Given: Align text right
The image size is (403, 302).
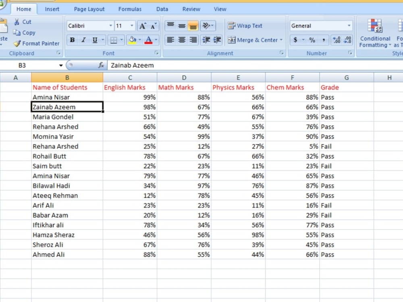Looking at the screenshot, I should (x=193, y=40).
